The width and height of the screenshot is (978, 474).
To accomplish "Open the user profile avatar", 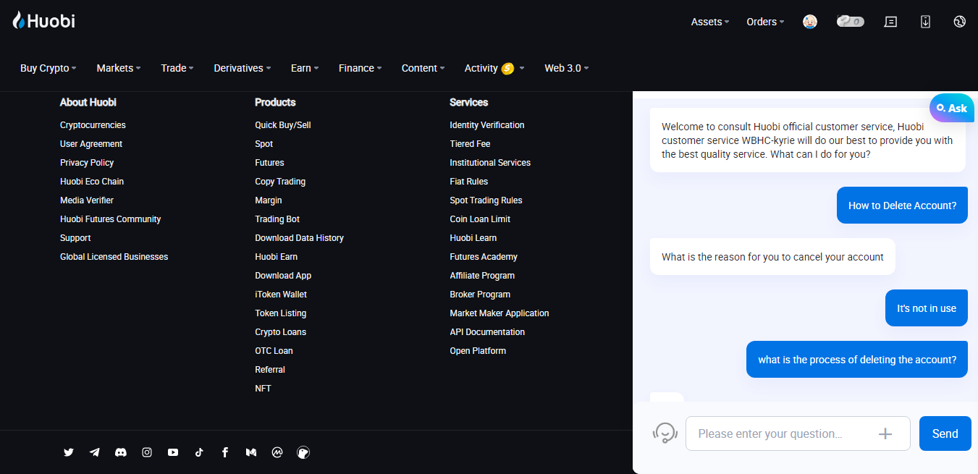I will coord(810,22).
